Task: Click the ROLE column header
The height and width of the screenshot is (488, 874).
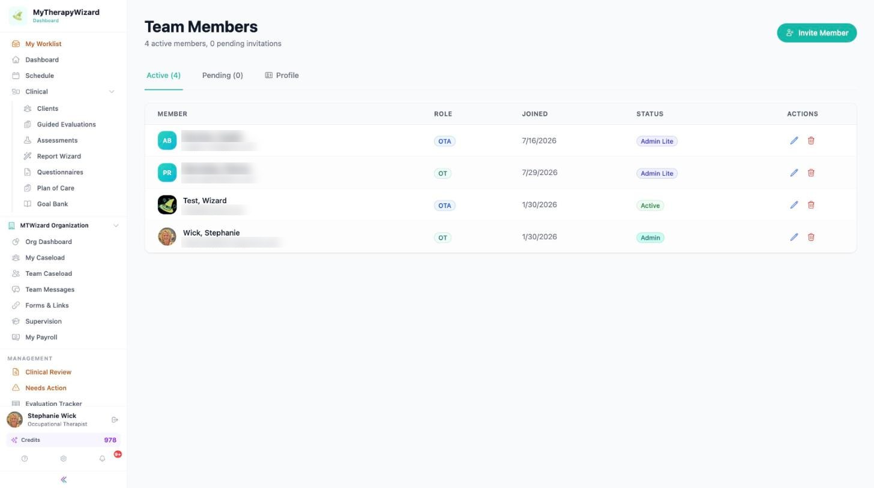Action: pyautogui.click(x=443, y=114)
